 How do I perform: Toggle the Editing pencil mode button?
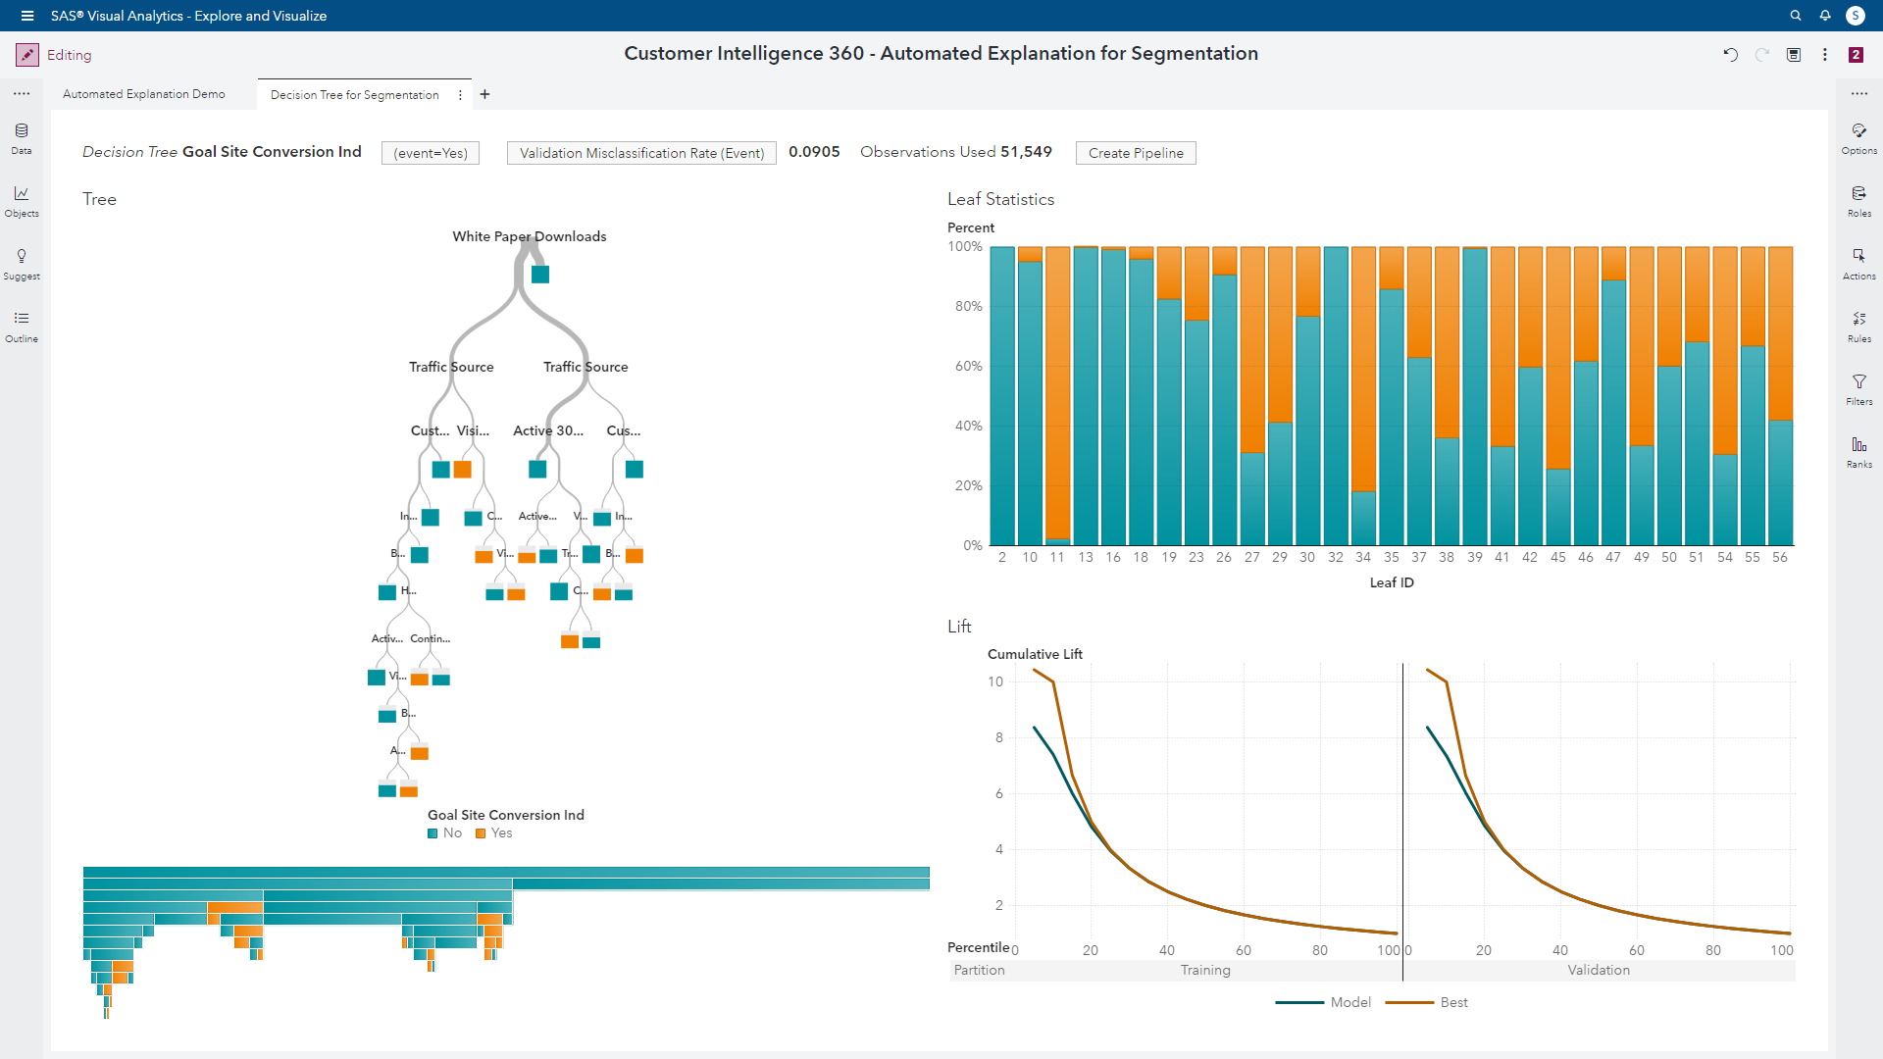27,55
